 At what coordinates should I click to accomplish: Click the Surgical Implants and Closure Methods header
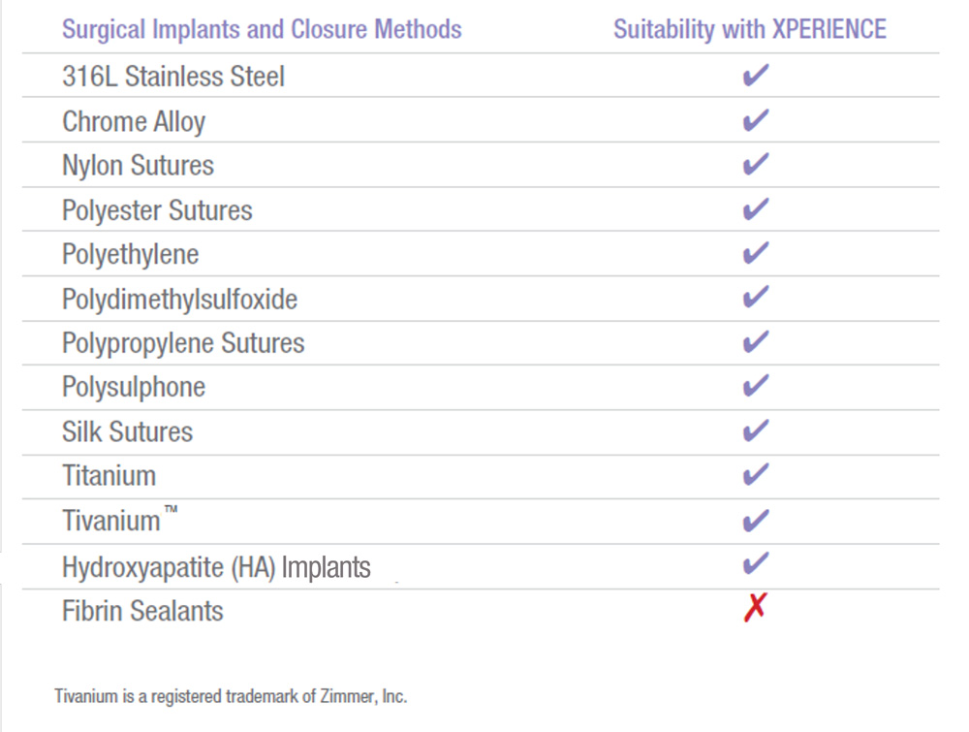click(262, 29)
